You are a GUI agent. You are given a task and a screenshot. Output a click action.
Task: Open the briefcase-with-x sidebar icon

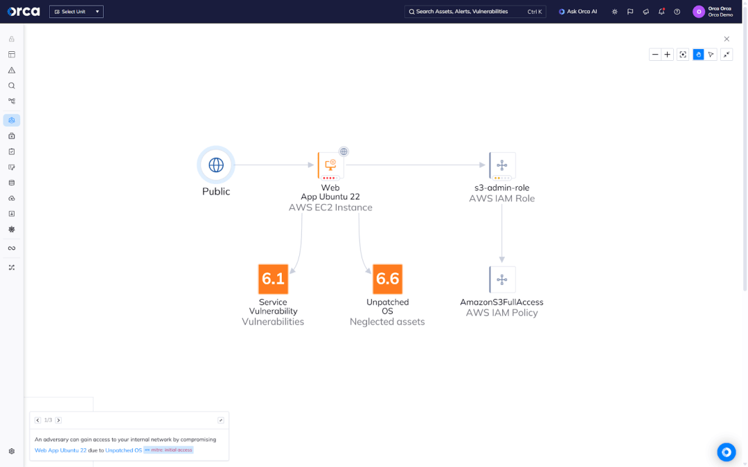(x=12, y=136)
